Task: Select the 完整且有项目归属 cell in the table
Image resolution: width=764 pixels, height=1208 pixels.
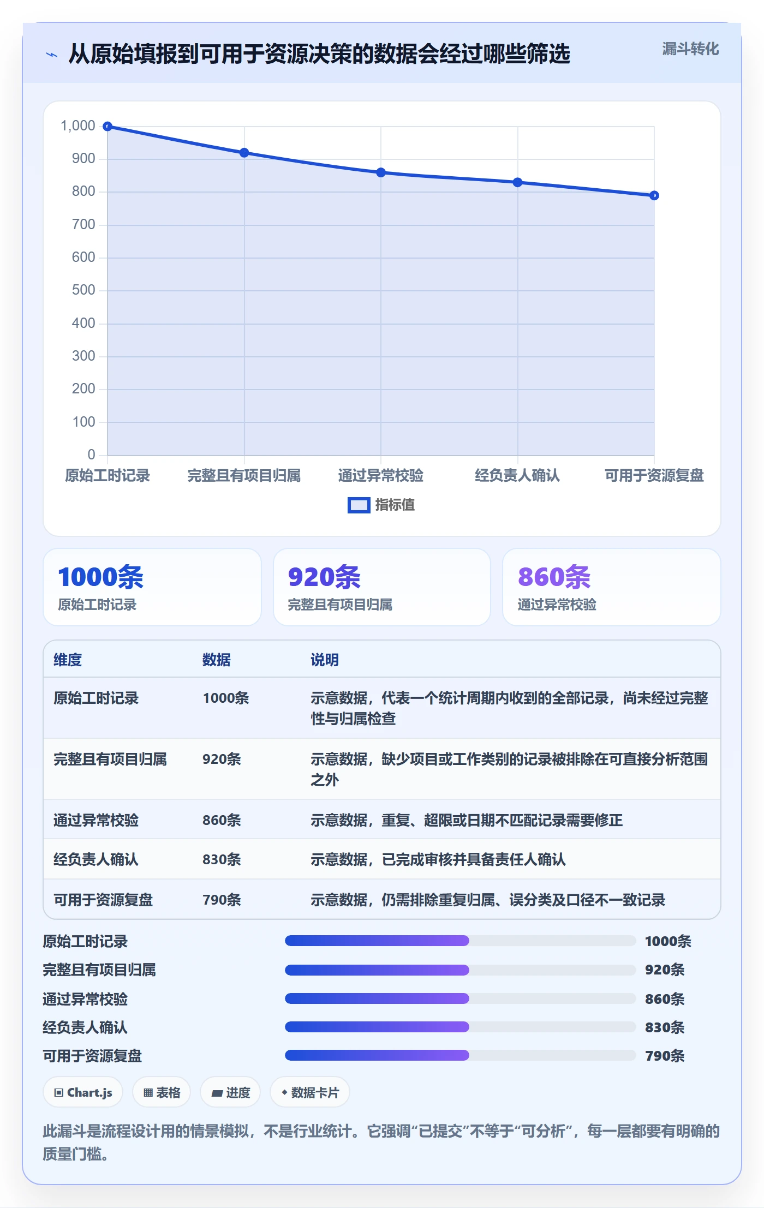Action: pos(110,759)
